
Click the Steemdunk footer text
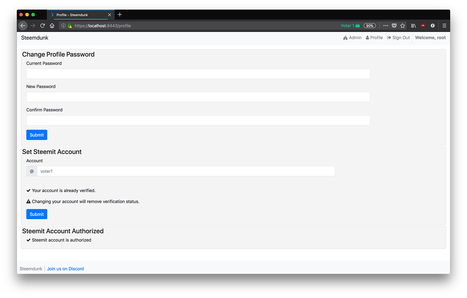tap(31, 269)
